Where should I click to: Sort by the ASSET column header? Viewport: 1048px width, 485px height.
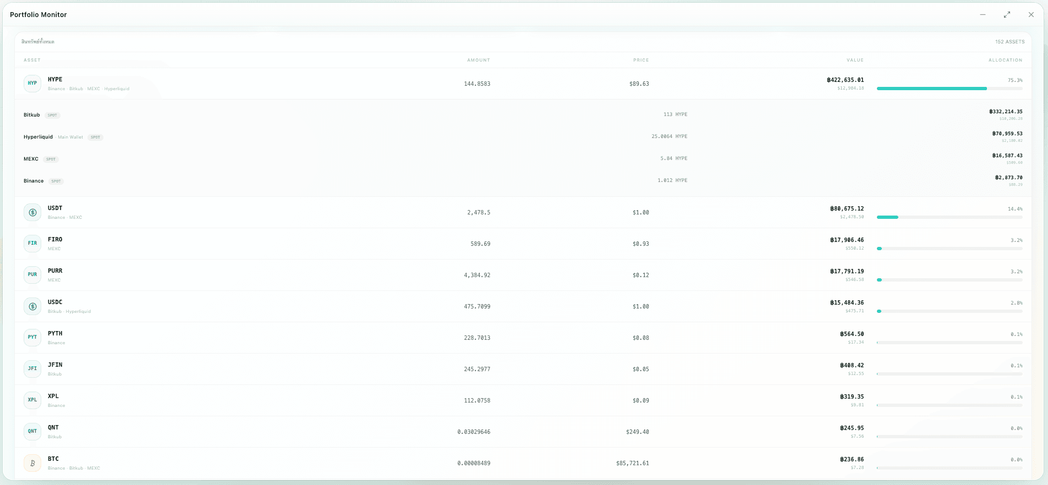pyautogui.click(x=32, y=60)
